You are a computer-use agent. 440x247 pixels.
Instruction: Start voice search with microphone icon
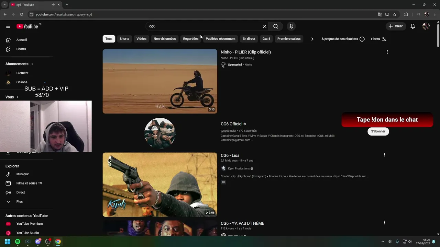(291, 26)
